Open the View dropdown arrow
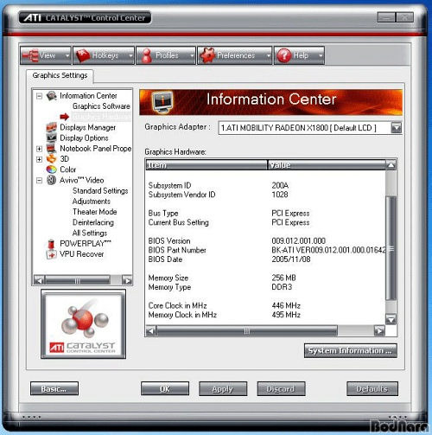This screenshot has width=432, height=435. [x=67, y=55]
